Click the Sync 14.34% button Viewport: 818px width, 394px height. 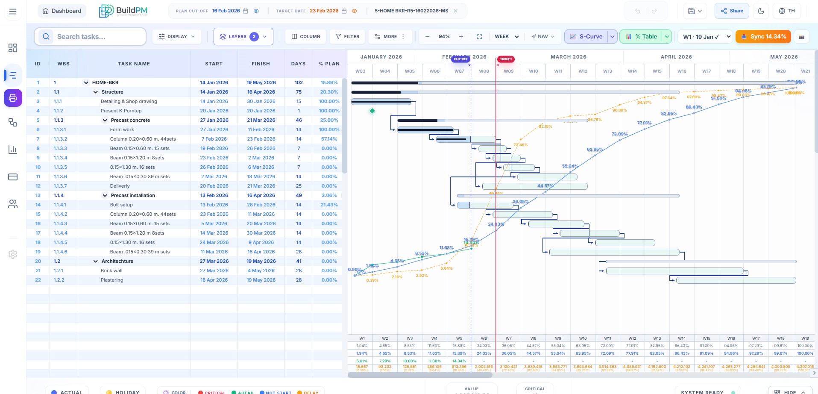point(763,37)
